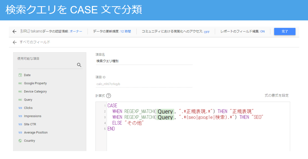Image resolution: width=308 pixels, height=159 pixels.
Task: Click the END keyword in formula
Action: [x=111, y=129]
